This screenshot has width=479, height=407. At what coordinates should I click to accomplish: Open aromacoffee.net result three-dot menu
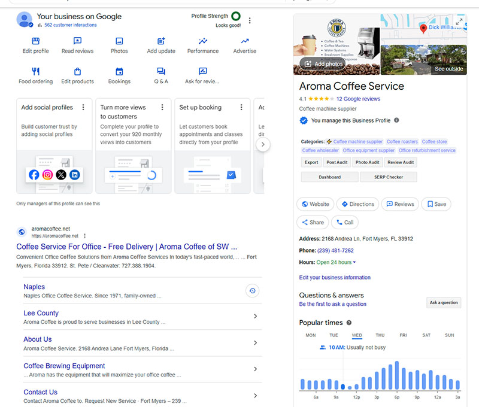[84, 236]
